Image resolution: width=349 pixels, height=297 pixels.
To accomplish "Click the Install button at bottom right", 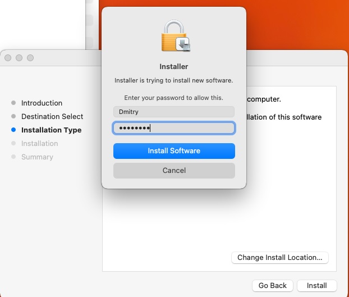I will [x=316, y=285].
